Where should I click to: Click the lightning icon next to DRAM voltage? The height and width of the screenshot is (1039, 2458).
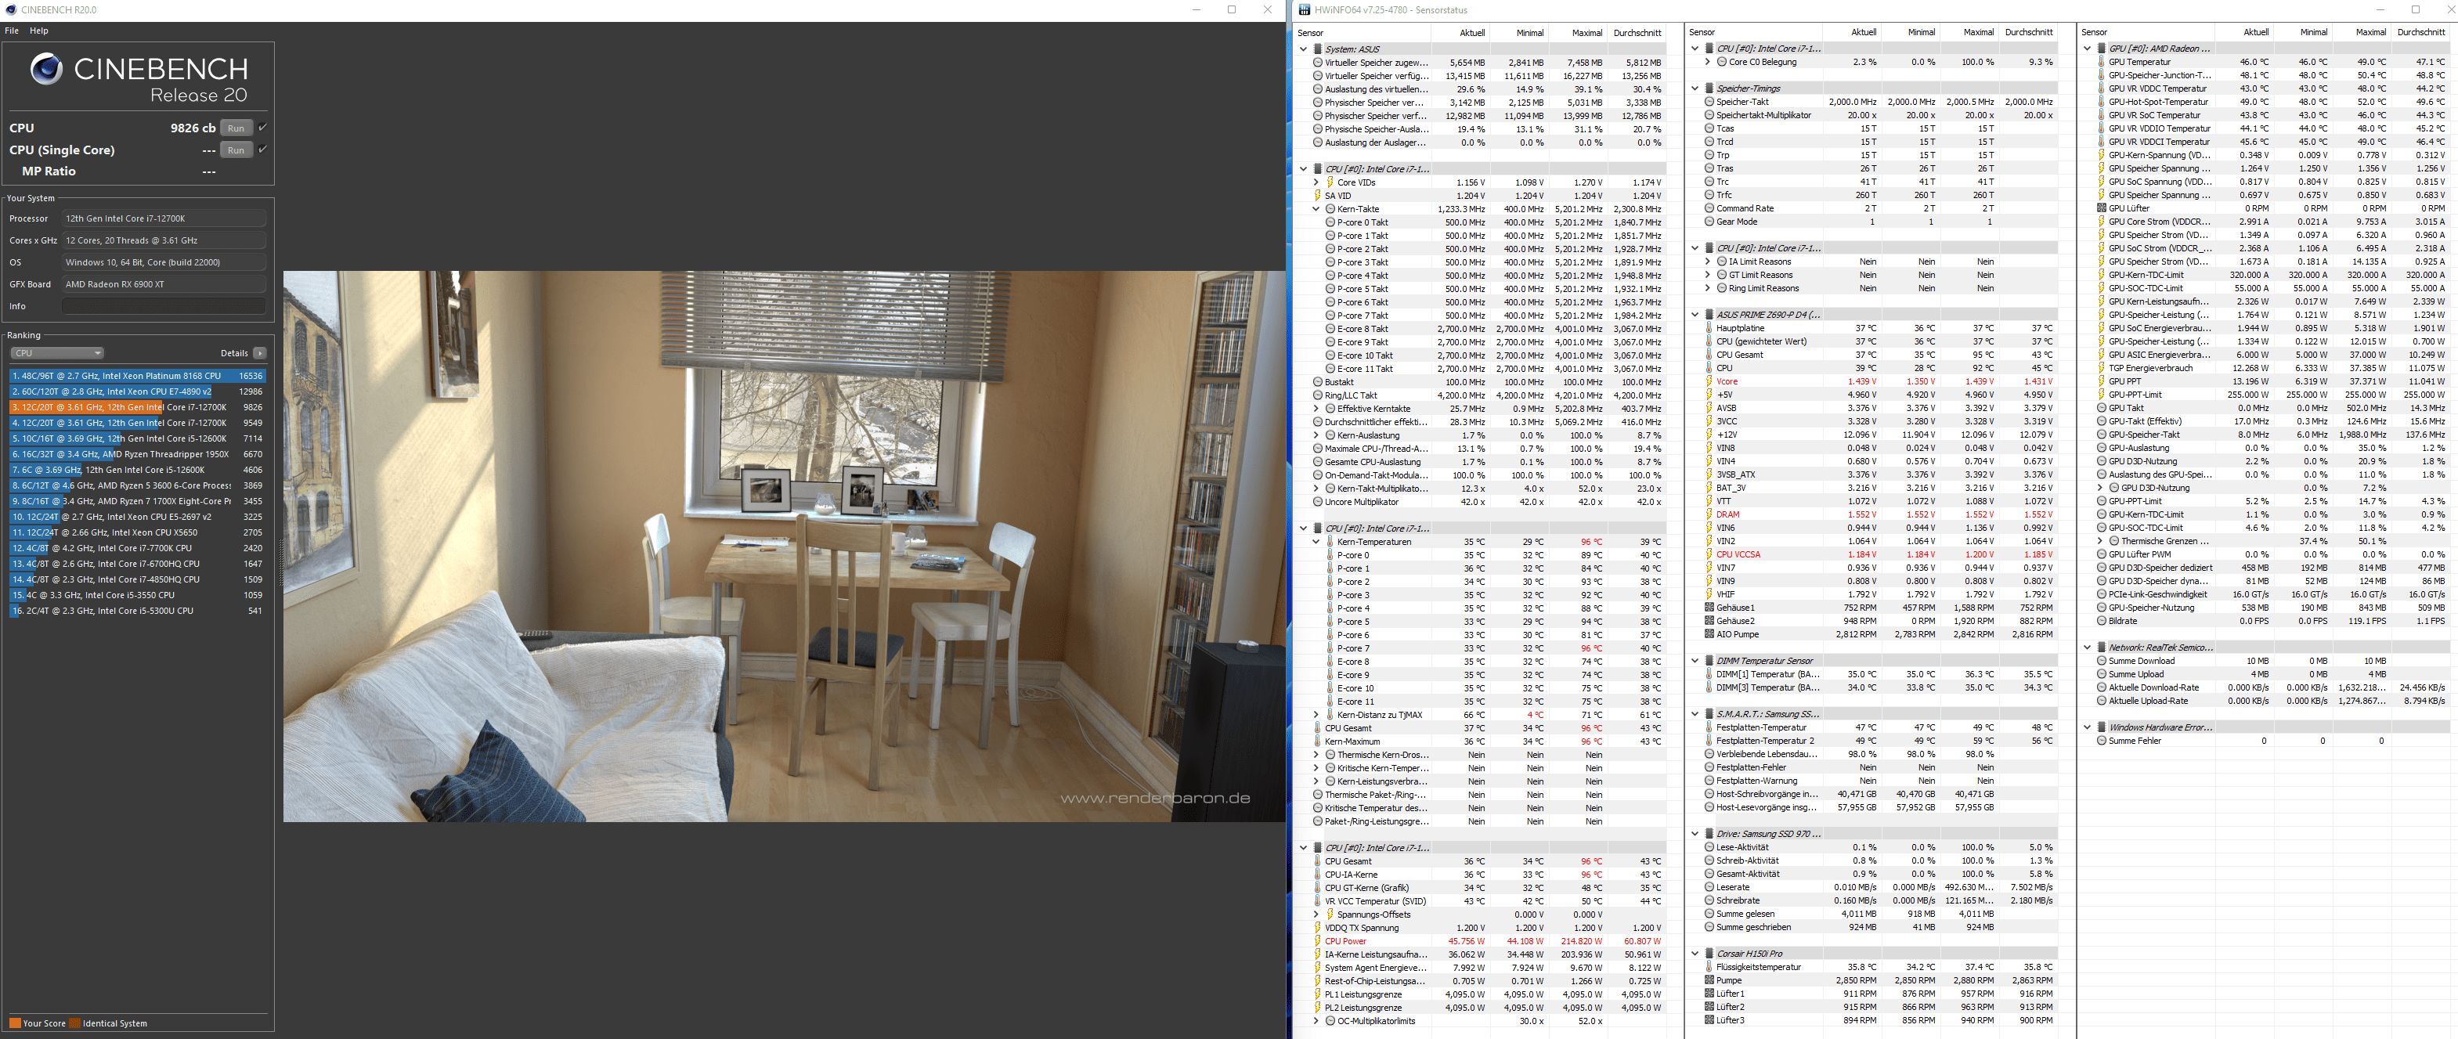point(1709,514)
